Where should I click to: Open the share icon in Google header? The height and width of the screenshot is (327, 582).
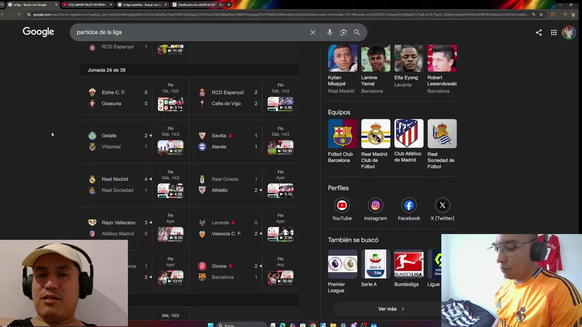[x=539, y=32]
